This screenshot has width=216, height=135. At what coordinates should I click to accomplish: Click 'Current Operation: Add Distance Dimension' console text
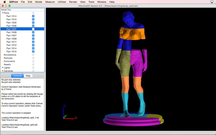(x=21, y=87)
